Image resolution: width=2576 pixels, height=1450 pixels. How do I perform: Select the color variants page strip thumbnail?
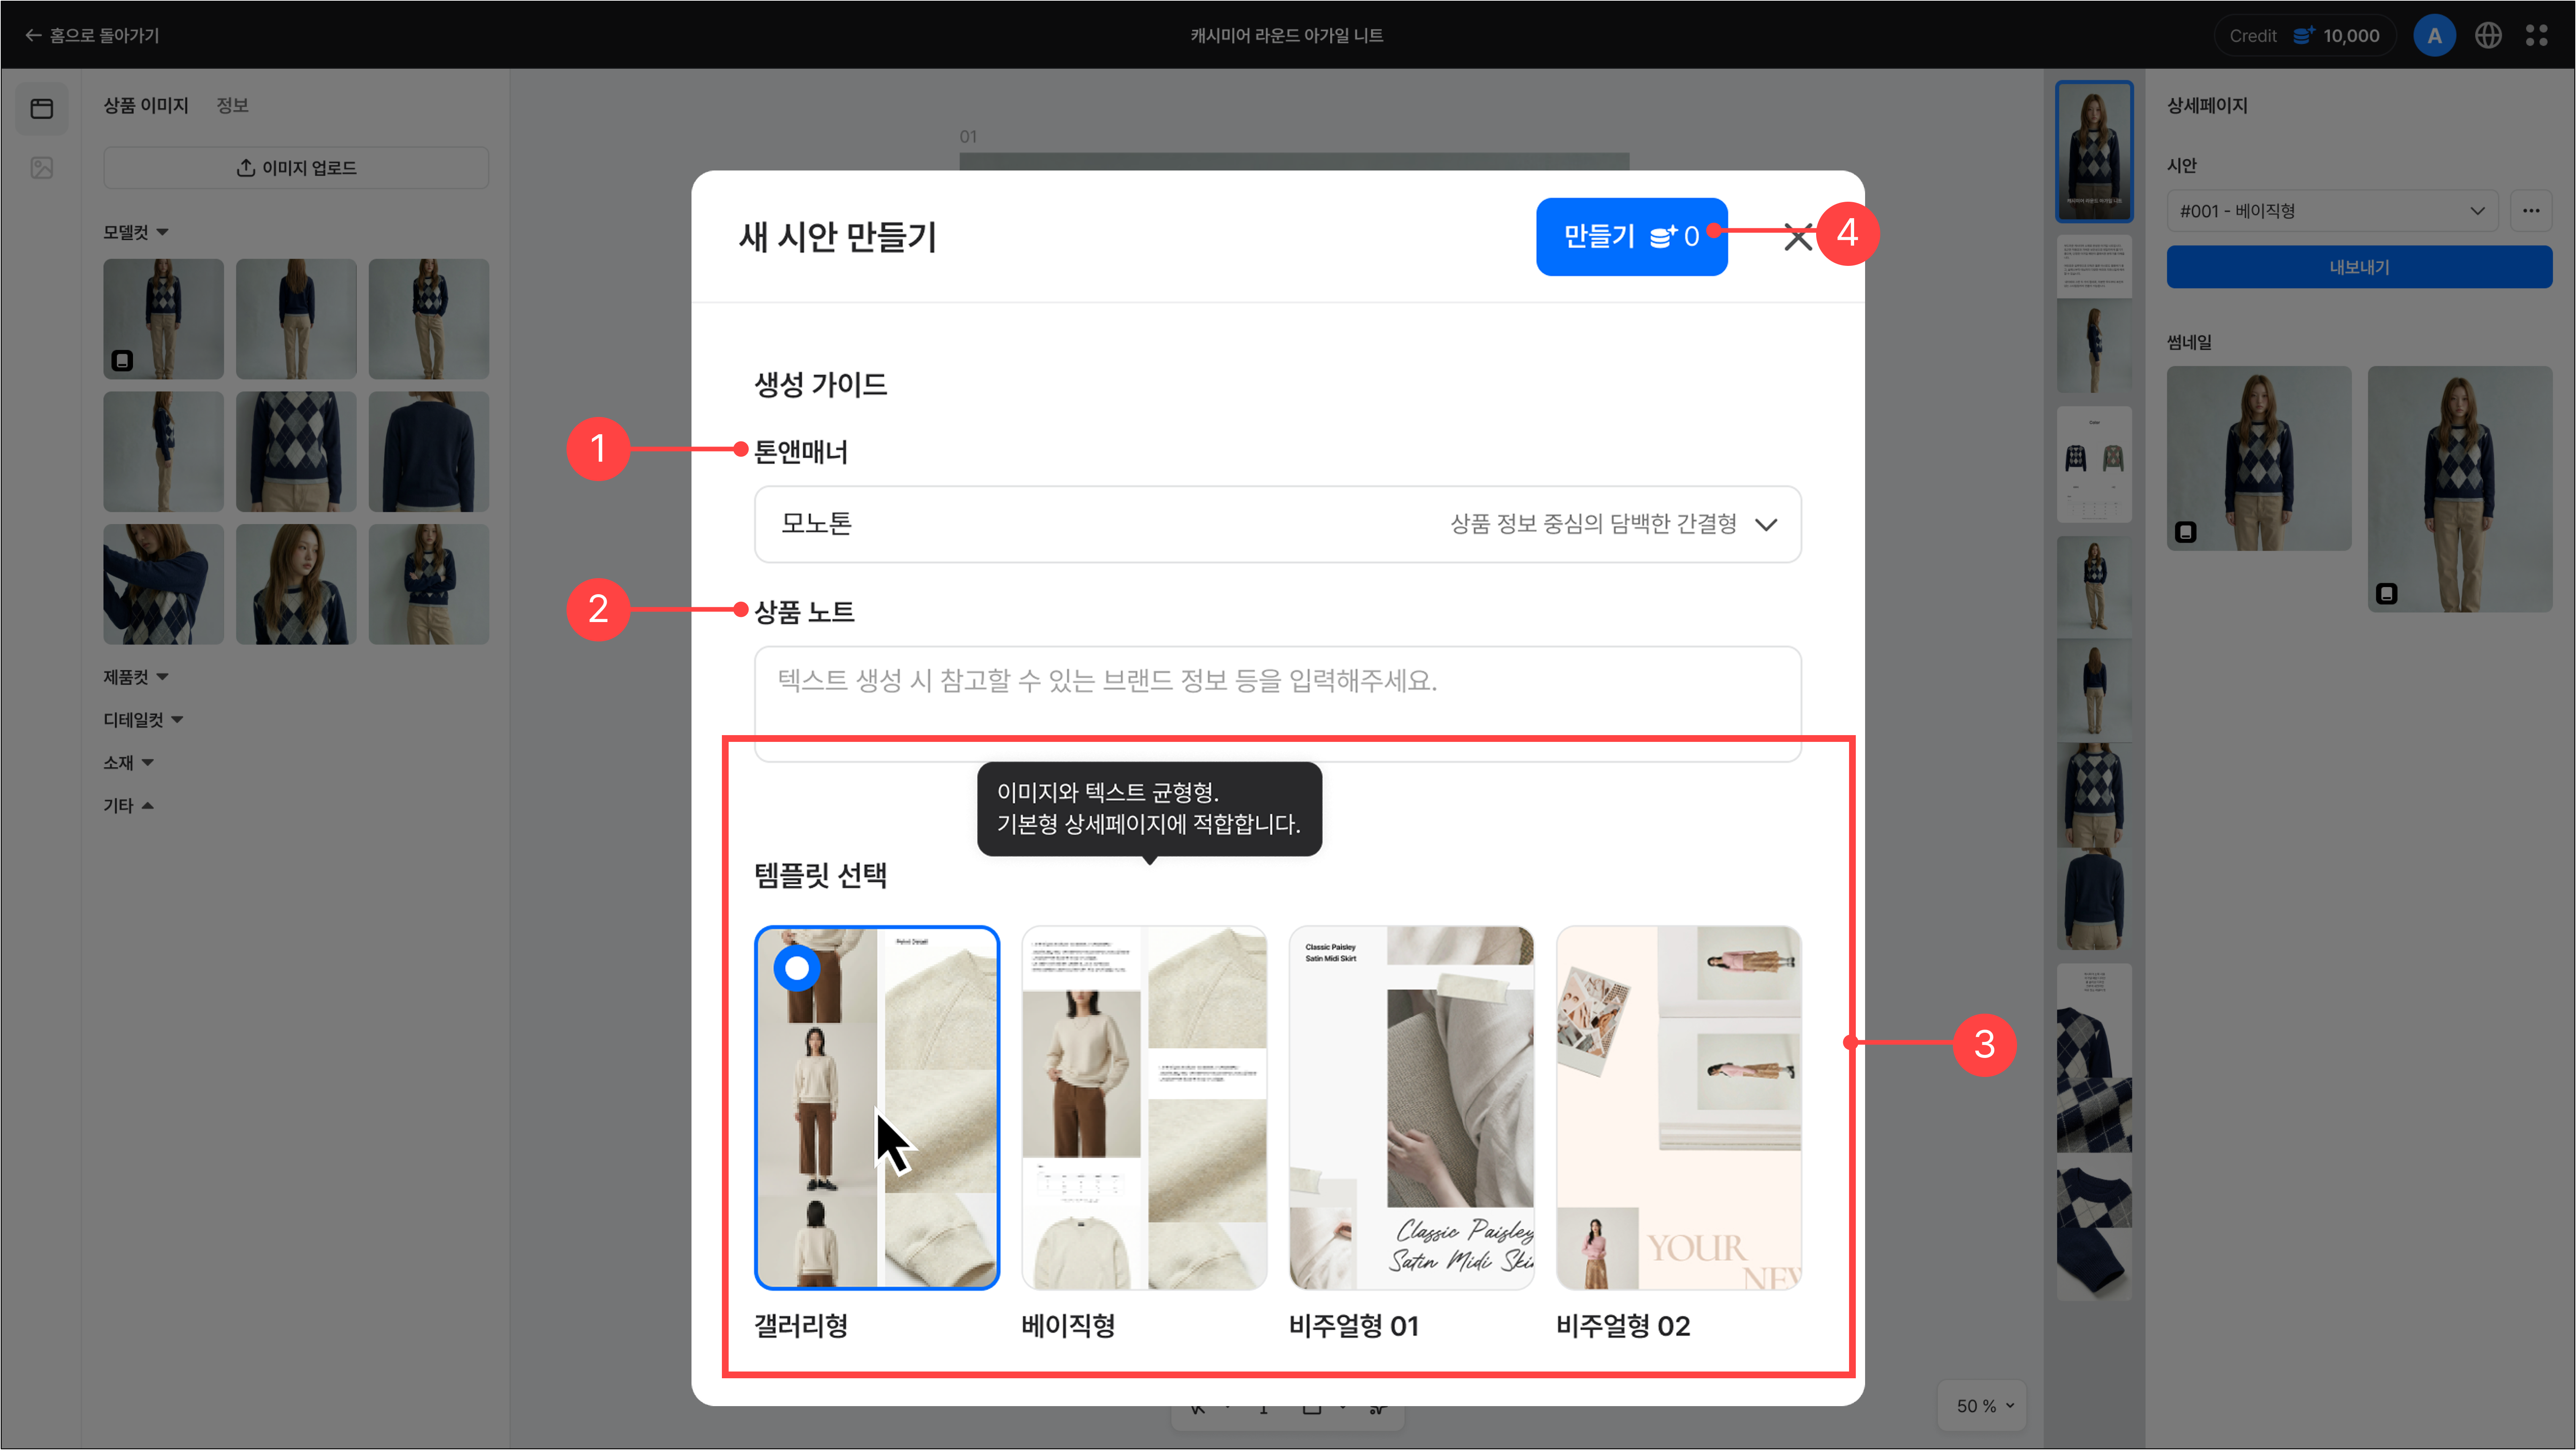click(2094, 464)
